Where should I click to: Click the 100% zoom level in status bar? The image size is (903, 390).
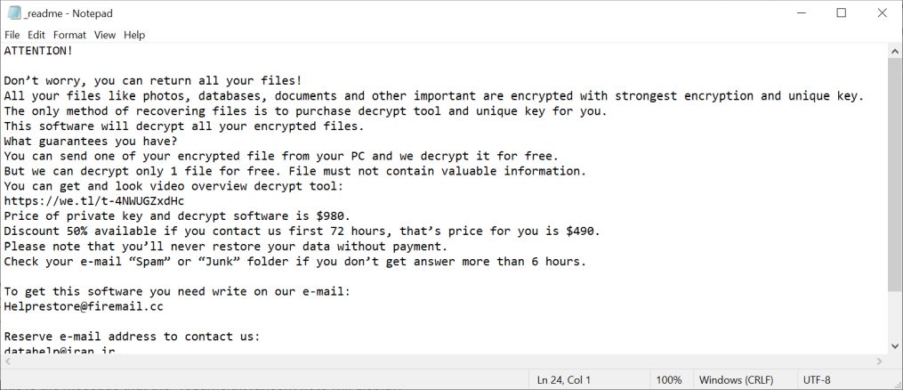(668, 380)
